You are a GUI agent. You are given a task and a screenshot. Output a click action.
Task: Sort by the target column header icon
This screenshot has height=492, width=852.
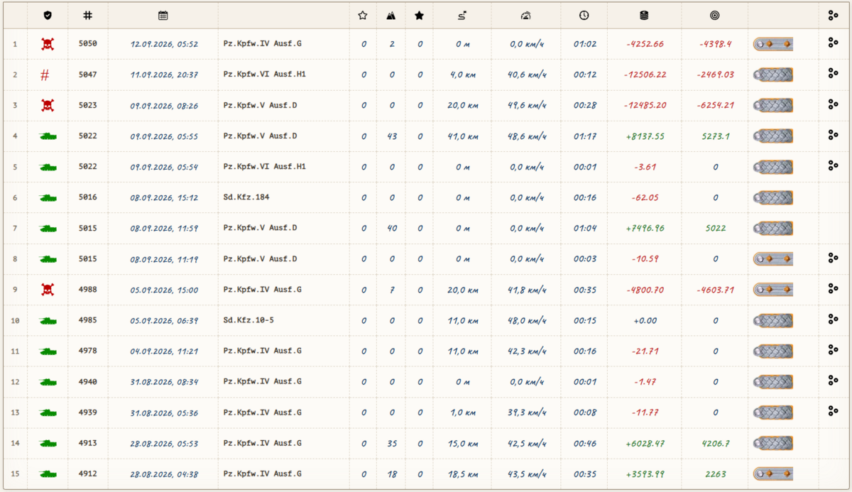714,15
